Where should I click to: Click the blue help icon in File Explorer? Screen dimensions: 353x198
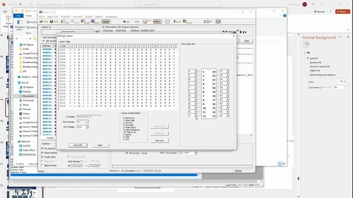(x=285, y=15)
